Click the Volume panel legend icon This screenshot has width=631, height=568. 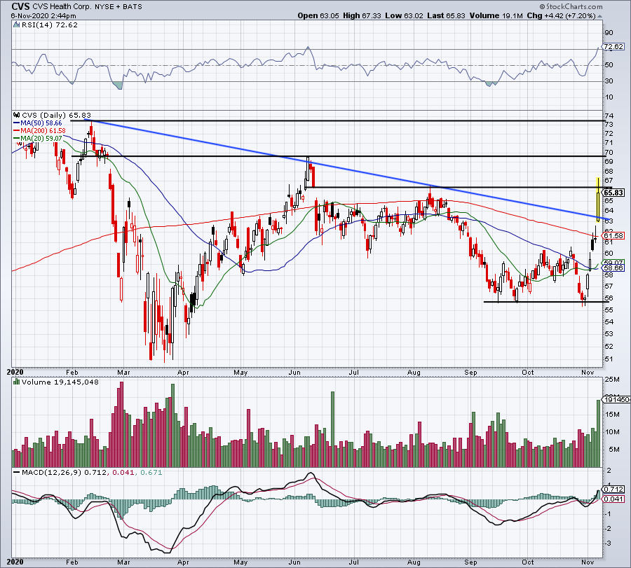coord(17,382)
